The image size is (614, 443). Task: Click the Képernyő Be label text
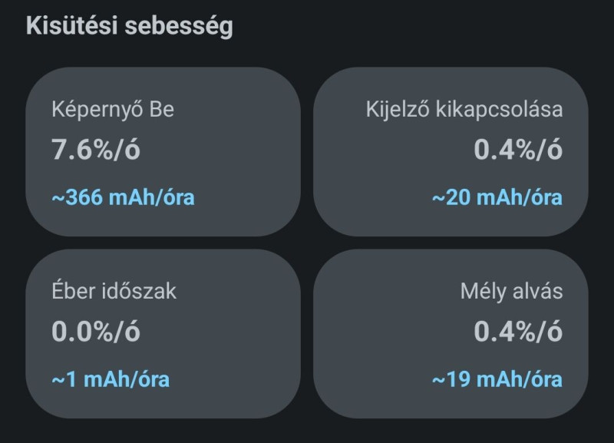point(113,110)
